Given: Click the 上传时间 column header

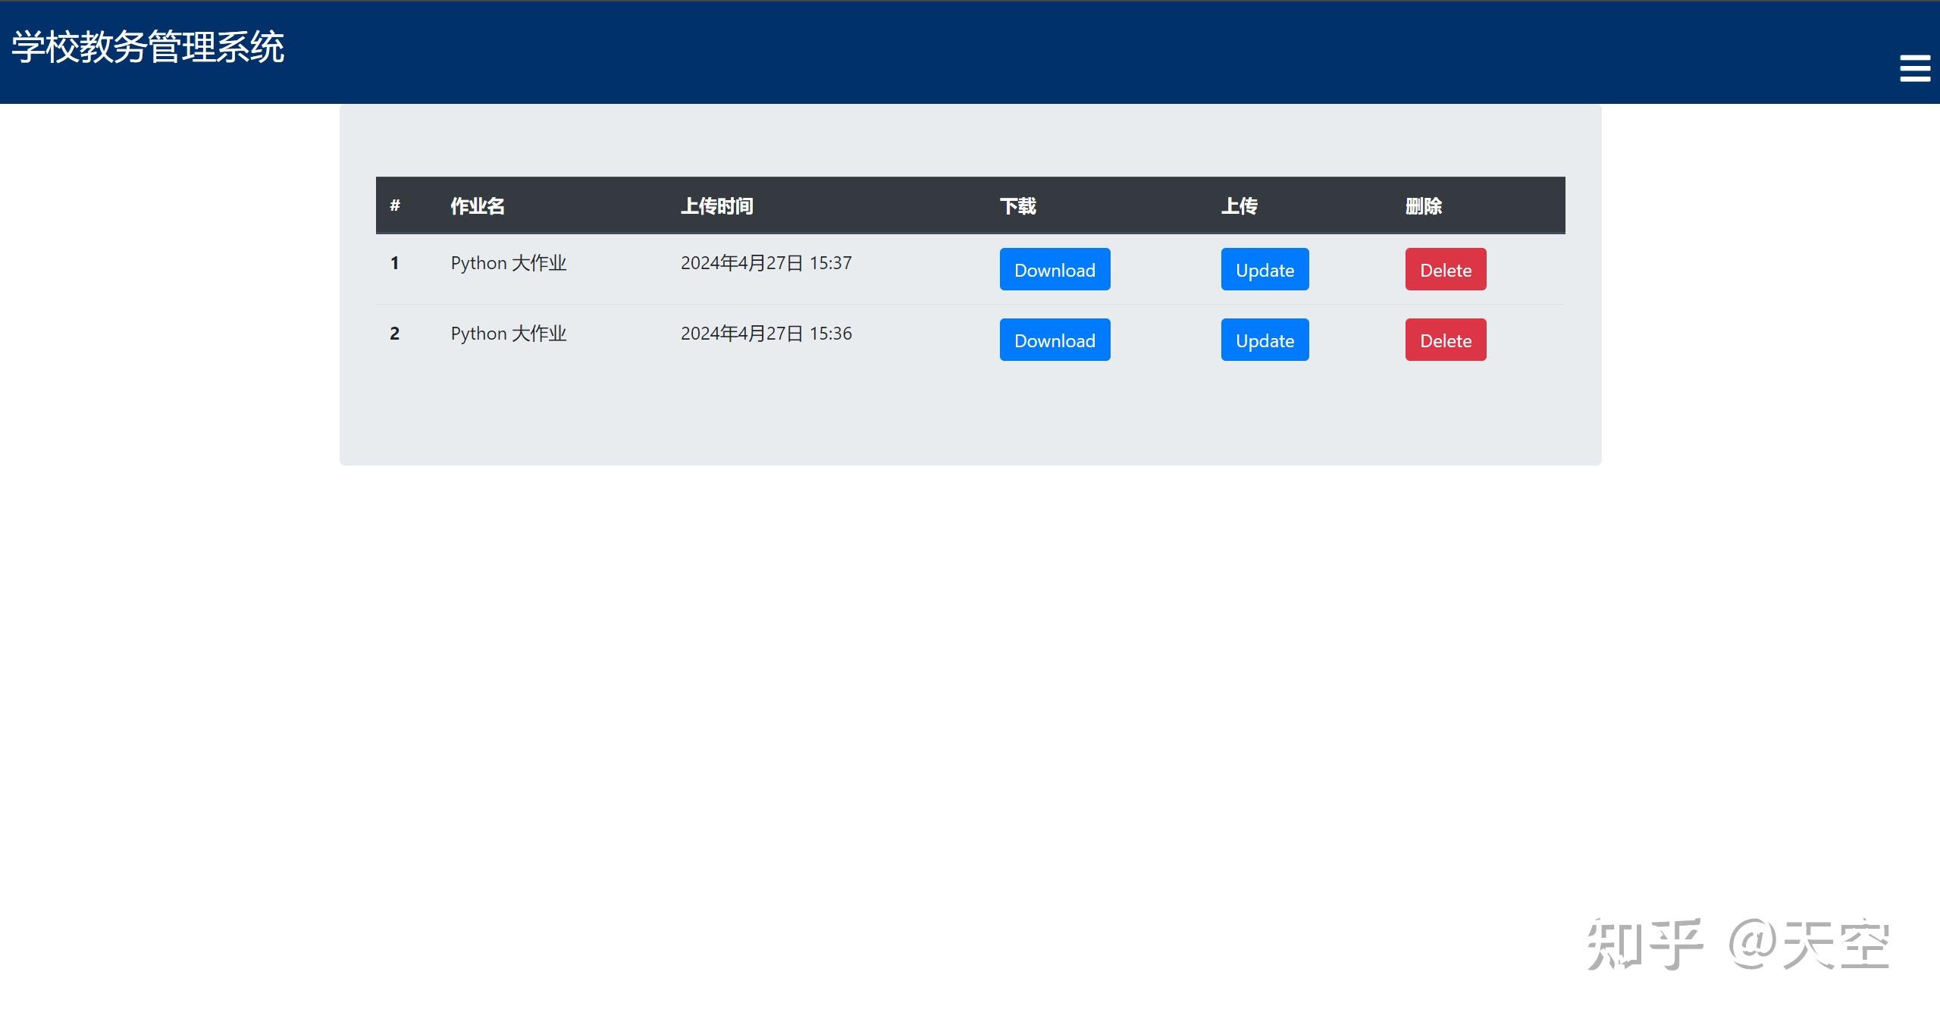Looking at the screenshot, I should (x=716, y=206).
